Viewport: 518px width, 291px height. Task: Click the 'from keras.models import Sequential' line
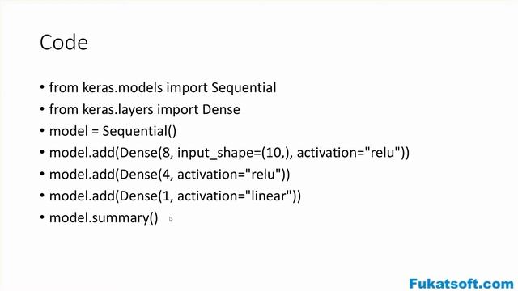coord(163,88)
